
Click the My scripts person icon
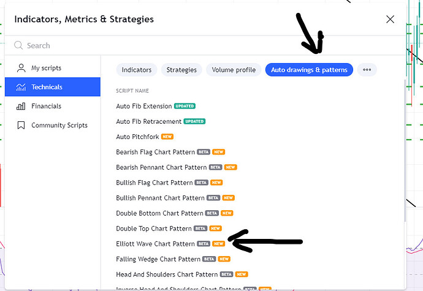tap(21, 68)
